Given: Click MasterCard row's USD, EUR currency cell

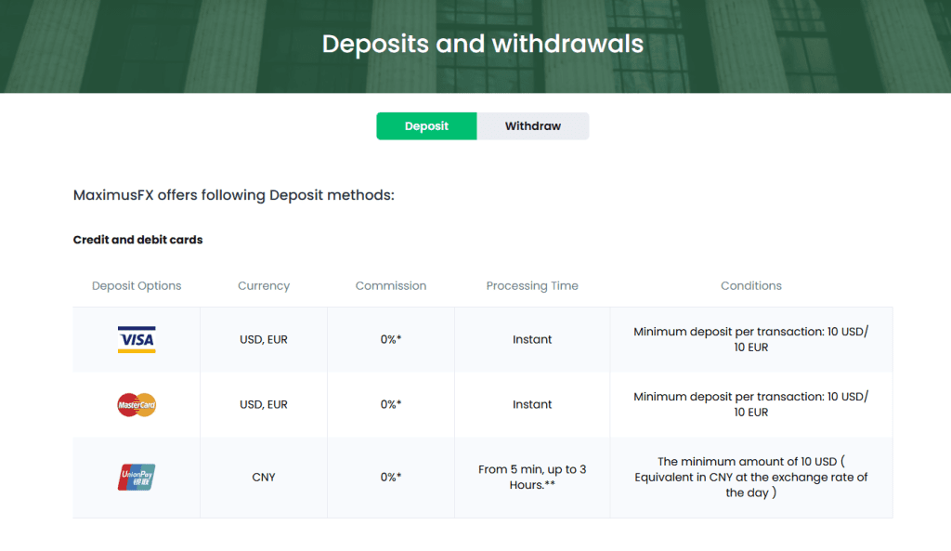Looking at the screenshot, I should [264, 405].
